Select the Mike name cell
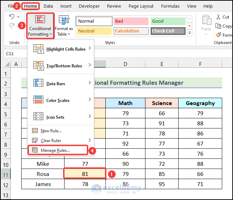The height and width of the screenshot is (200, 233). tap(43, 164)
